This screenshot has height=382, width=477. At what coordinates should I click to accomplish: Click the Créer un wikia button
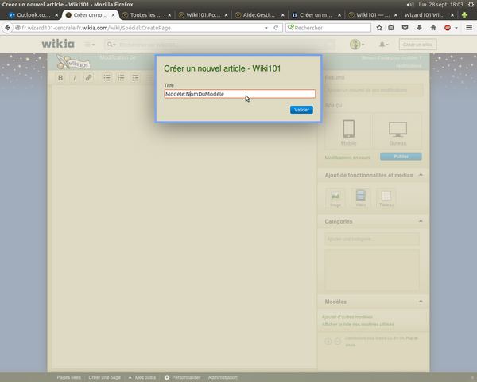[417, 45]
